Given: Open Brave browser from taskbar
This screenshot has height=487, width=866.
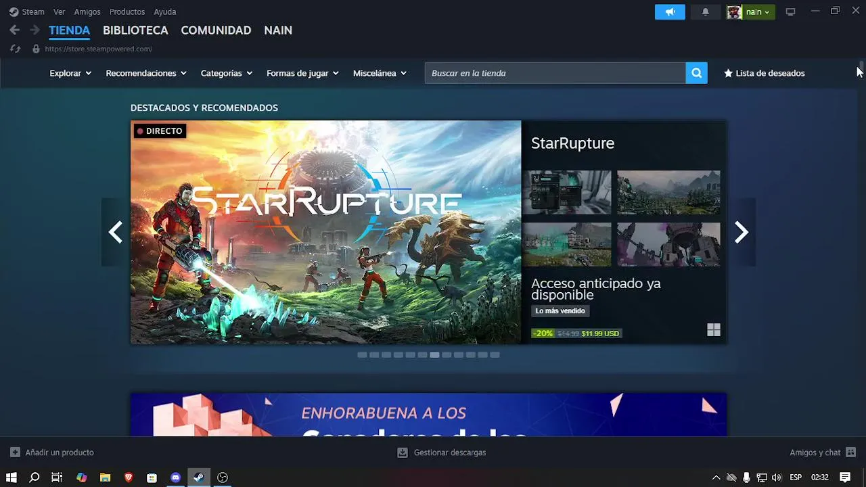Looking at the screenshot, I should click(129, 478).
